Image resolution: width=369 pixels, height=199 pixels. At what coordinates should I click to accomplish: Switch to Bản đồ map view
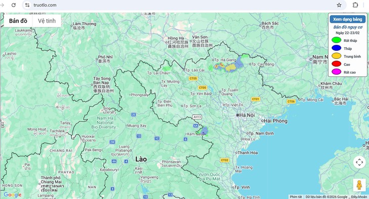pyautogui.click(x=18, y=21)
